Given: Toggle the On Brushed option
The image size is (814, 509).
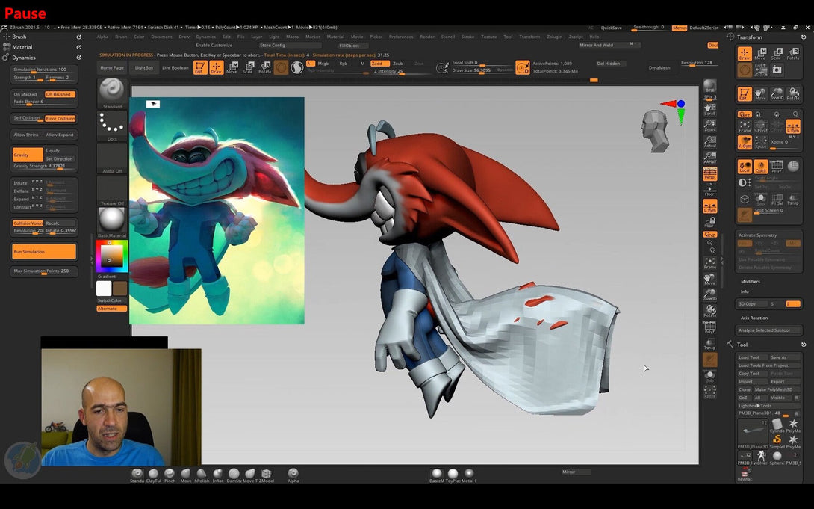Looking at the screenshot, I should [x=60, y=94].
